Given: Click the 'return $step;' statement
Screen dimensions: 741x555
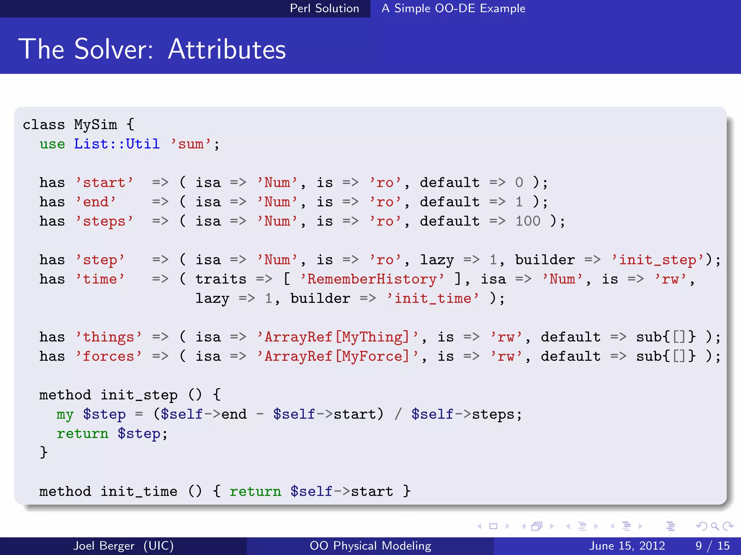Looking at the screenshot, I should (112, 433).
